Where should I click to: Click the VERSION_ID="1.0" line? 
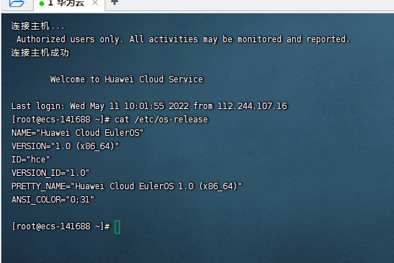51,173
